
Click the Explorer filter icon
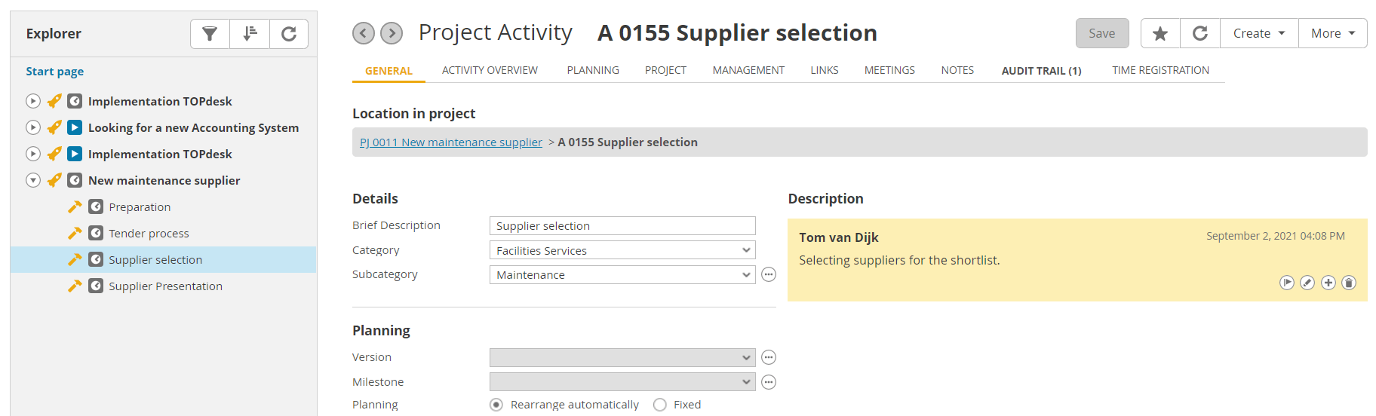click(x=210, y=34)
